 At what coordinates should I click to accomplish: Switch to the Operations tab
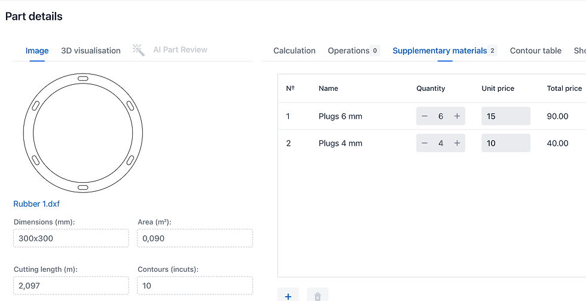pos(349,51)
